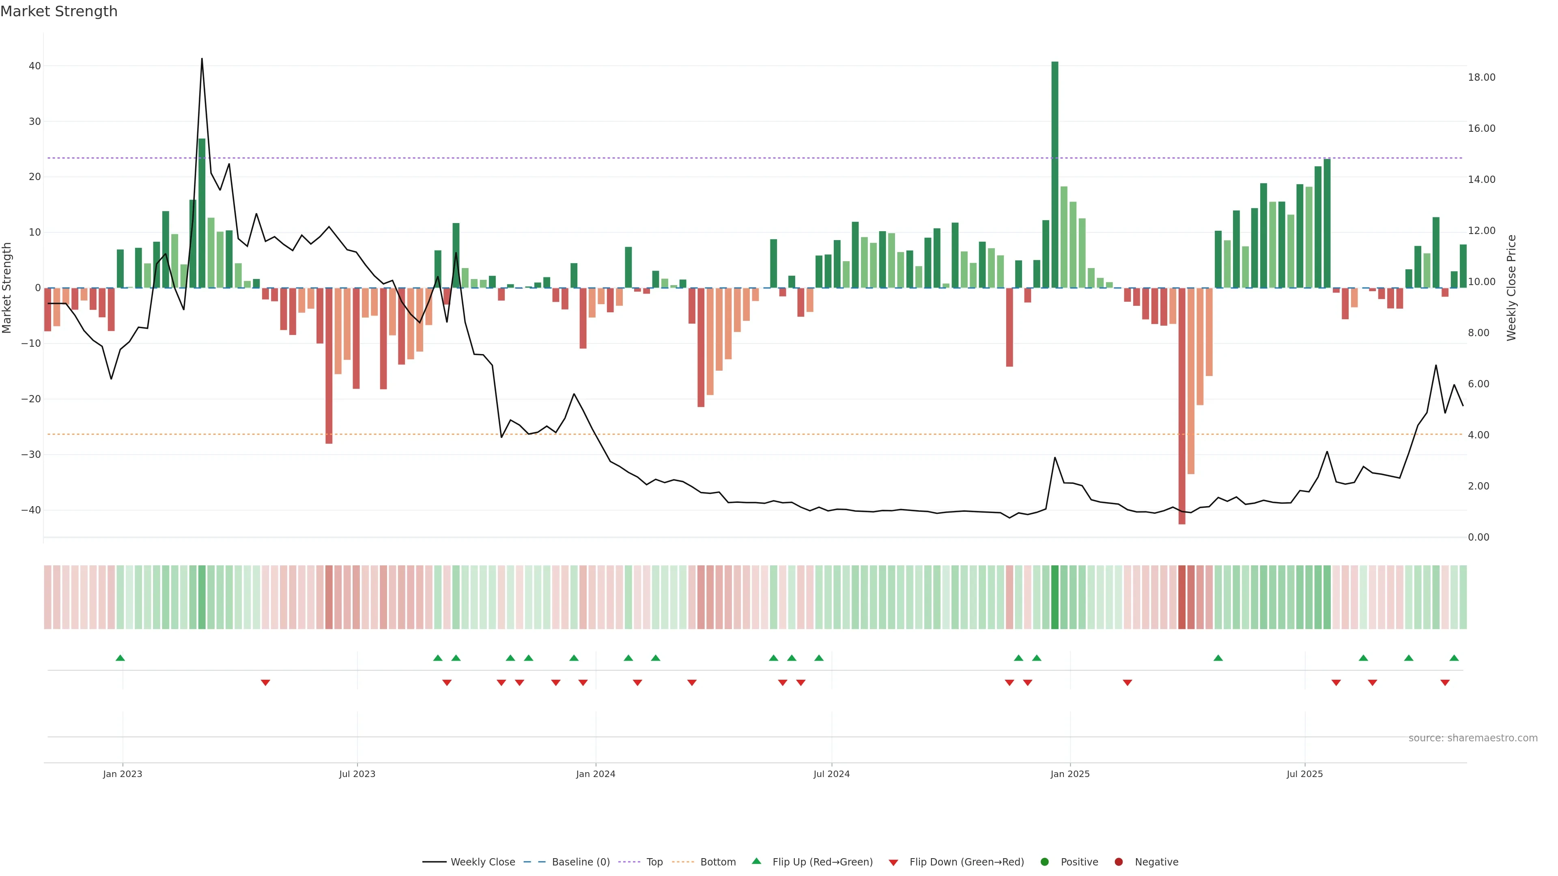Image resolution: width=1558 pixels, height=876 pixels.
Task: Select the earliest green flip-up triangle marker
Action: click(121, 658)
